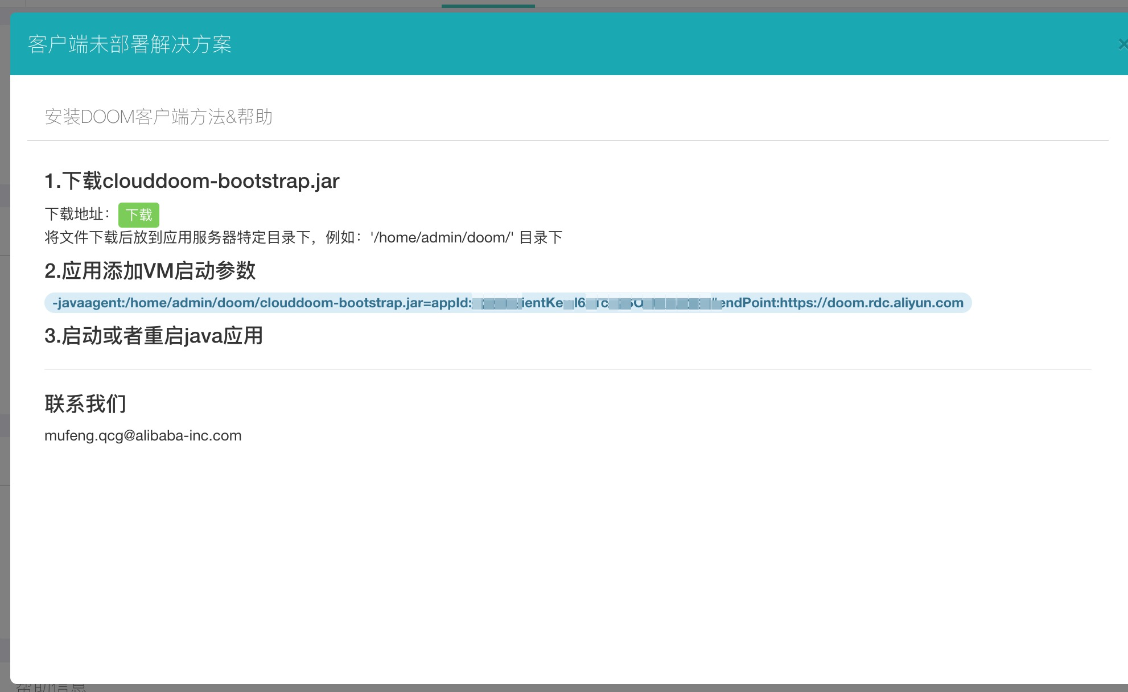Click the '/home/admin/doom/' directory instruction line
This screenshot has height=692, width=1128.
[x=303, y=237]
